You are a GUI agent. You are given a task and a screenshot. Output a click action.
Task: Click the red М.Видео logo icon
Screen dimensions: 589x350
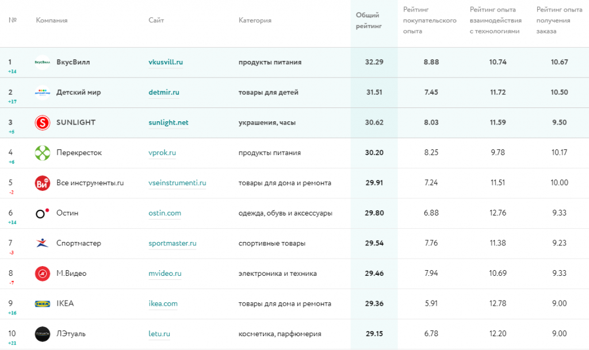click(43, 274)
